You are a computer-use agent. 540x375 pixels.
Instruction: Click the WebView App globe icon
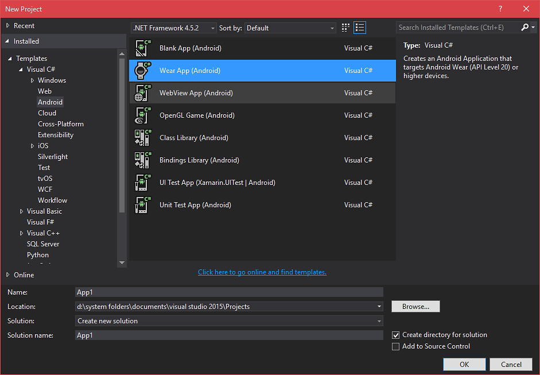coord(143,93)
